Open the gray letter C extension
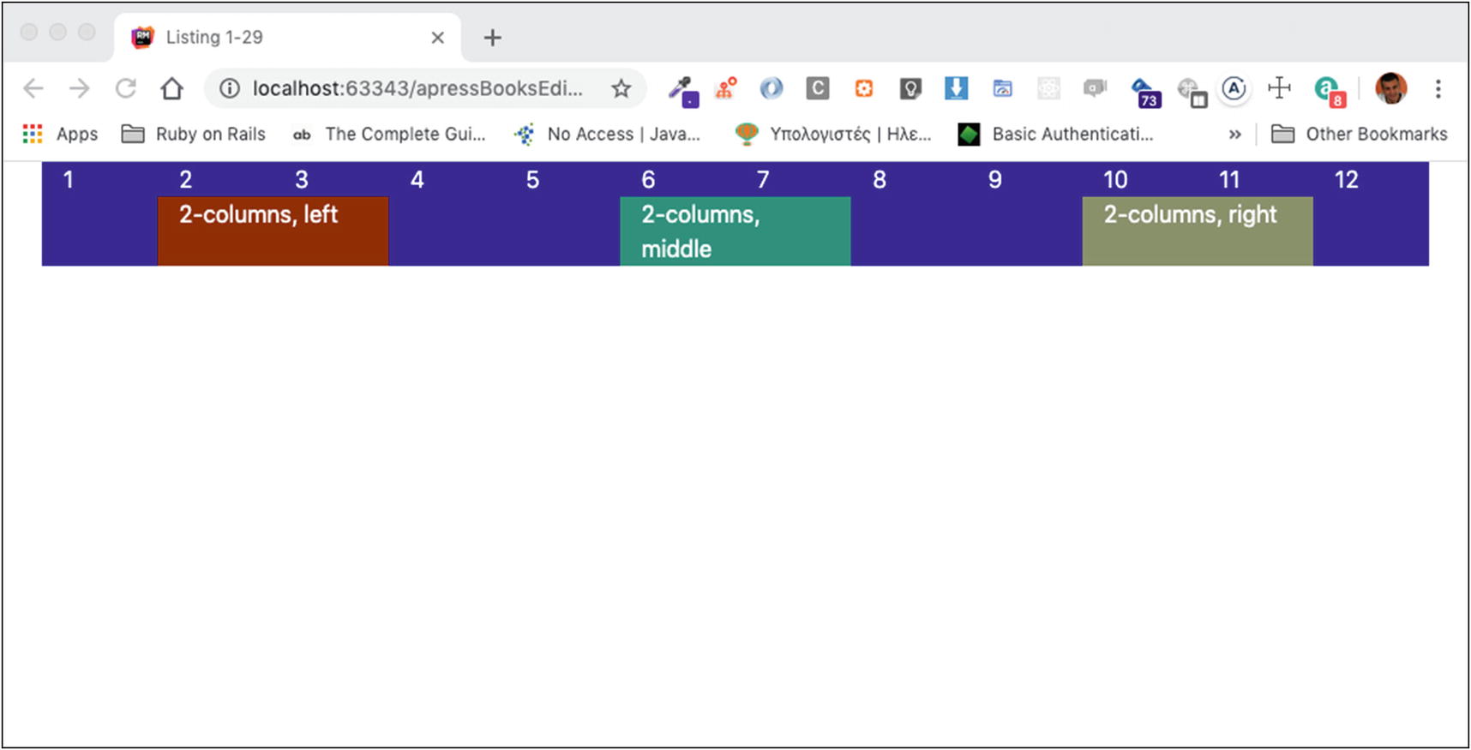This screenshot has height=750, width=1471. coord(817,88)
